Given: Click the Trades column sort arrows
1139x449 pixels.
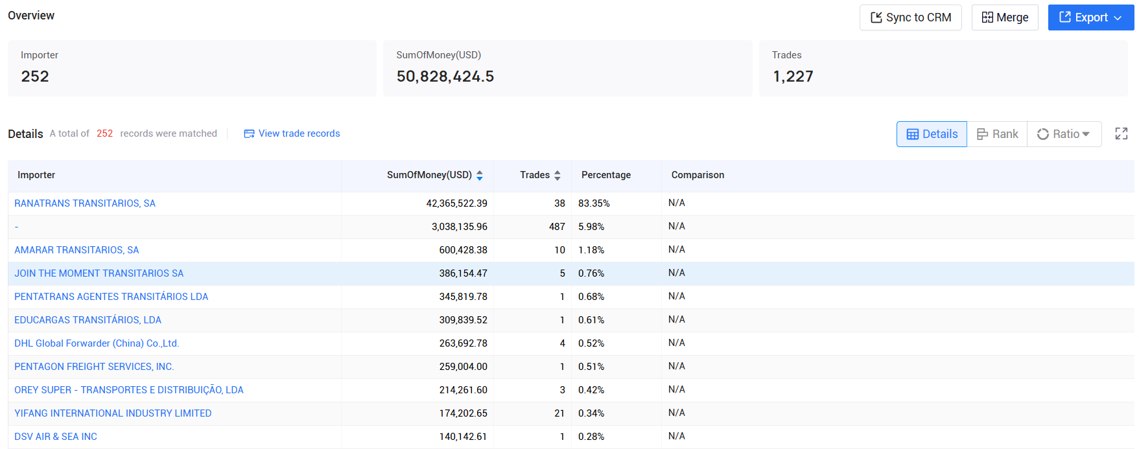Looking at the screenshot, I should pos(558,175).
